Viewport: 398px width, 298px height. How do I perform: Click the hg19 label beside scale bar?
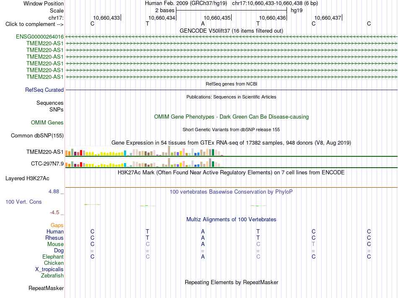point(297,10)
